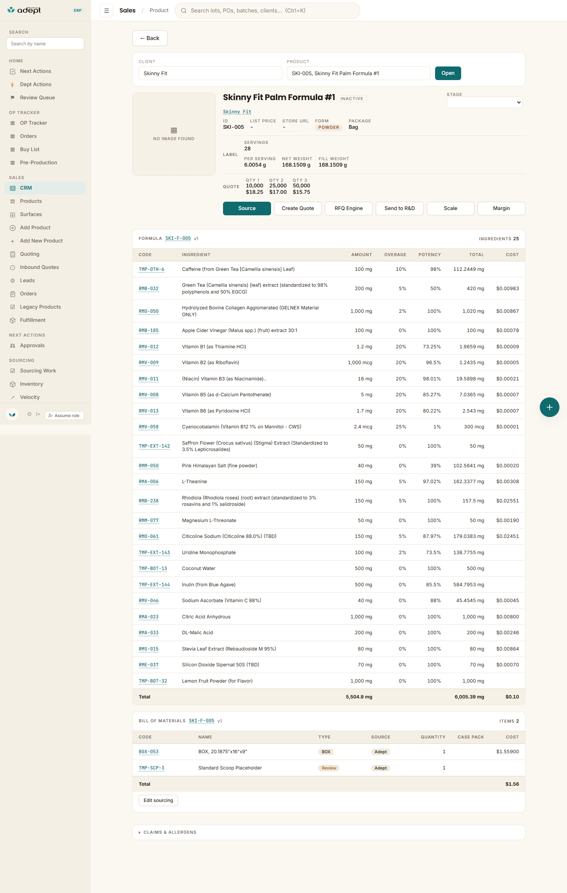Launch the RFQ Engine
The height and width of the screenshot is (893, 567).
[x=349, y=209]
